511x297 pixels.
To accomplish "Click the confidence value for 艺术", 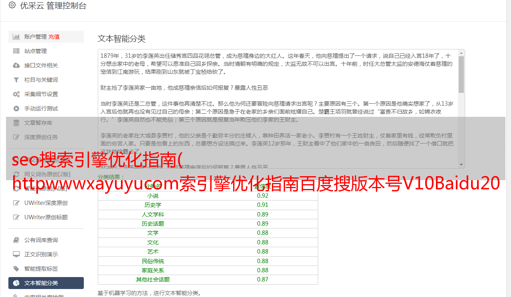I will [x=263, y=252].
